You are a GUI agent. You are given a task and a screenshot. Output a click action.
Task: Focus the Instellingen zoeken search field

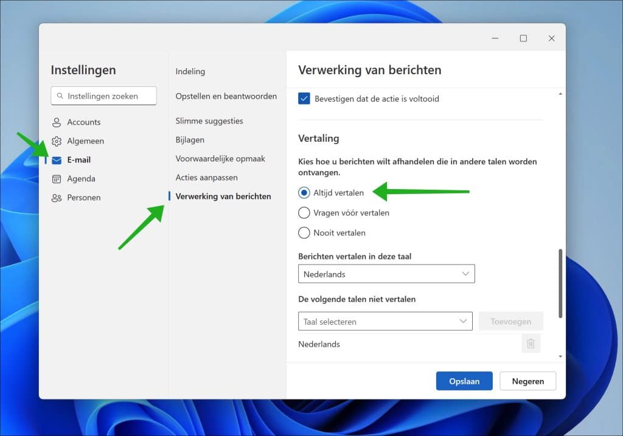pos(103,95)
